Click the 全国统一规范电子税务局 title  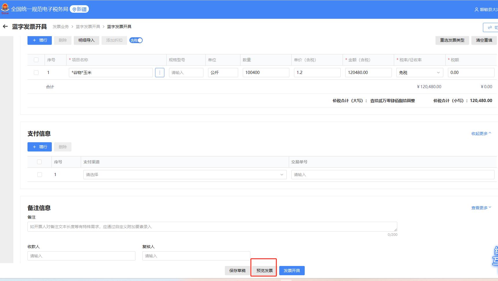(40, 9)
